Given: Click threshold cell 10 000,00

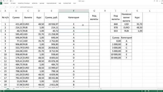Looking at the screenshot, I should tap(116, 54).
